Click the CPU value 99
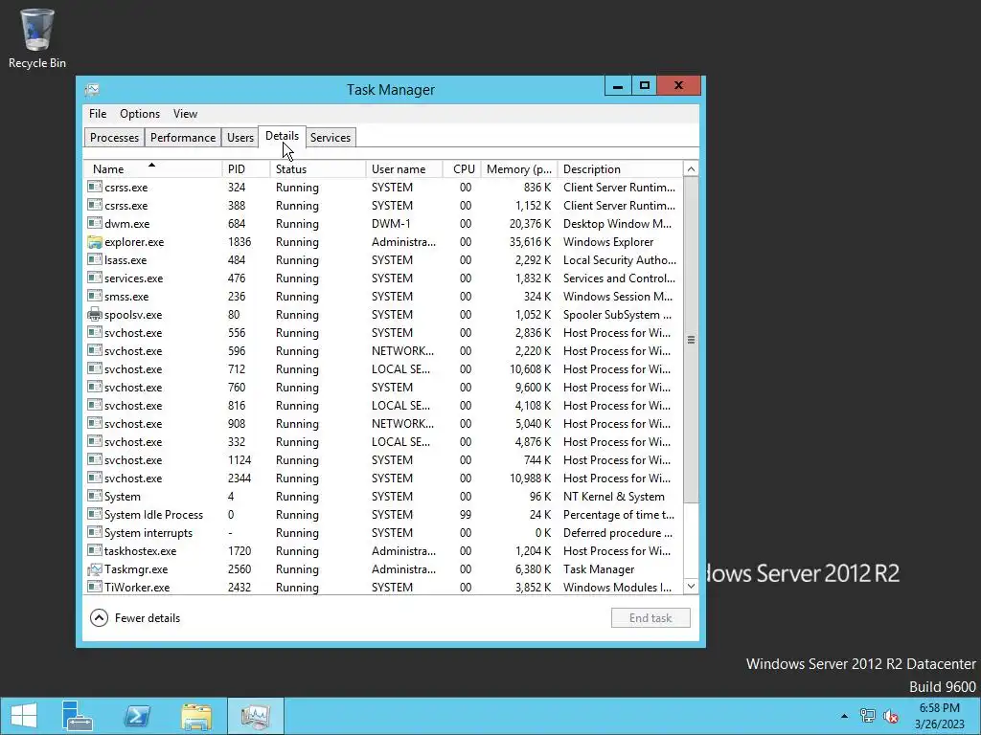The height and width of the screenshot is (735, 981). 466,514
